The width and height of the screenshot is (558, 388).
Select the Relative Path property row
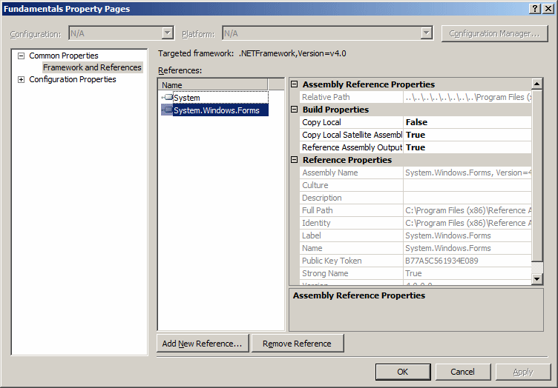pyautogui.click(x=416, y=97)
